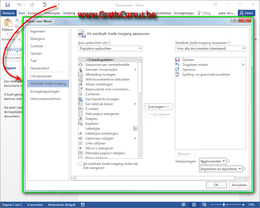Select Links uitlijnen command
The image size is (260, 208).
[108, 143]
